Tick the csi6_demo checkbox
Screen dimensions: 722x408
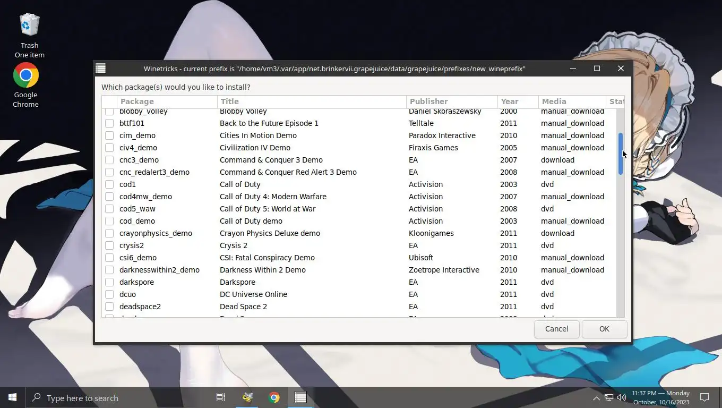(x=109, y=258)
